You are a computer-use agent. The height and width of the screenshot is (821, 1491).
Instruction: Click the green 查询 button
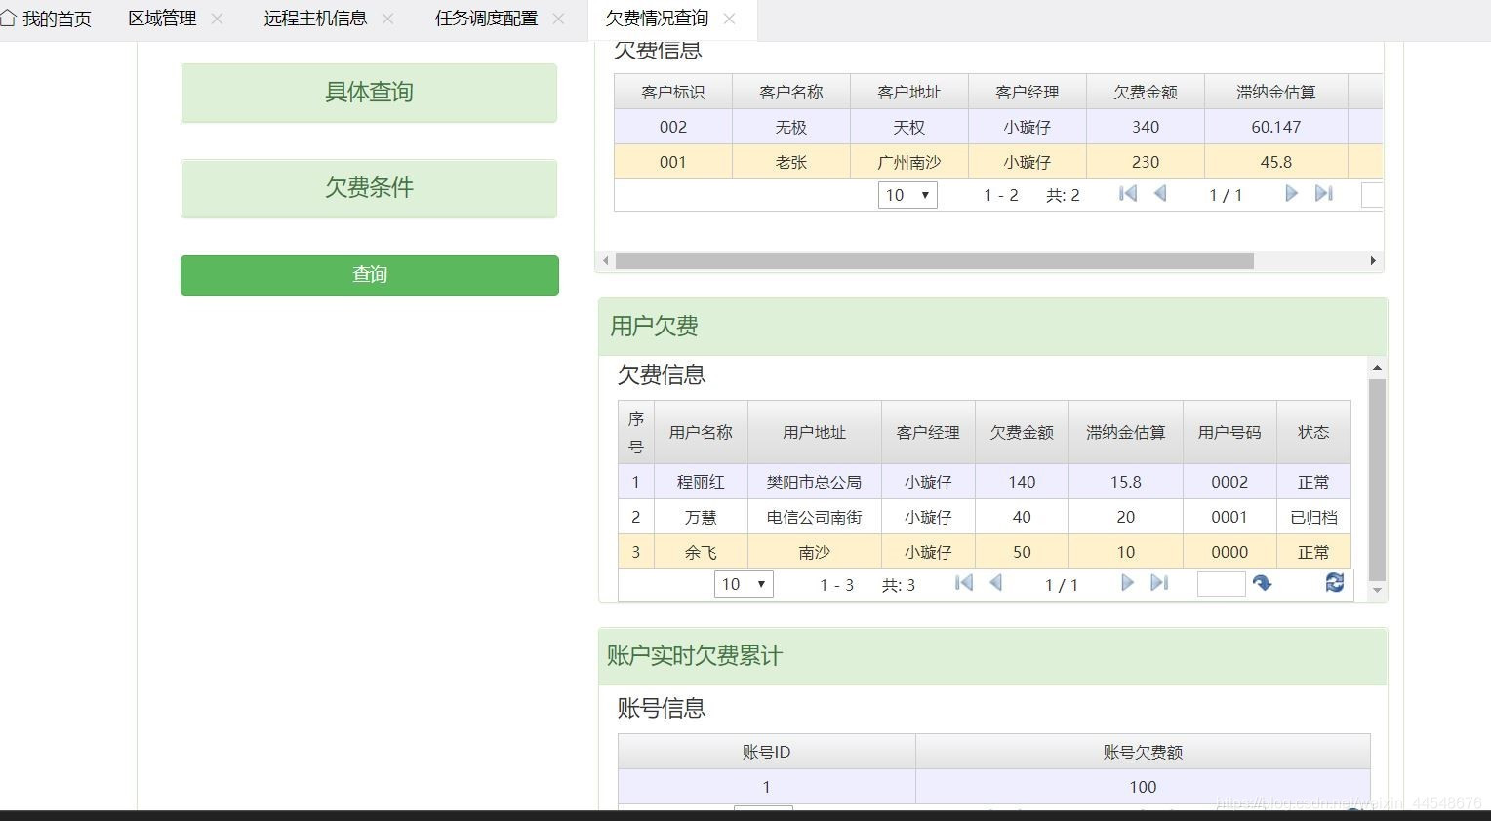[370, 275]
